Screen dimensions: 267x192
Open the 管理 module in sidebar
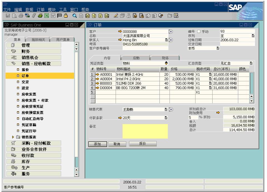pos(34,45)
